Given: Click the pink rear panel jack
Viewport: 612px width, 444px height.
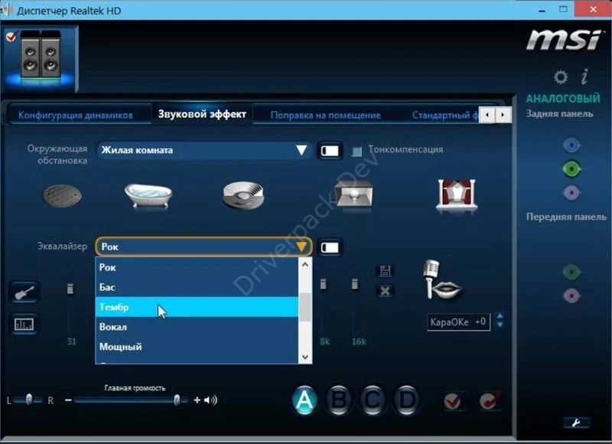Looking at the screenshot, I should [571, 192].
